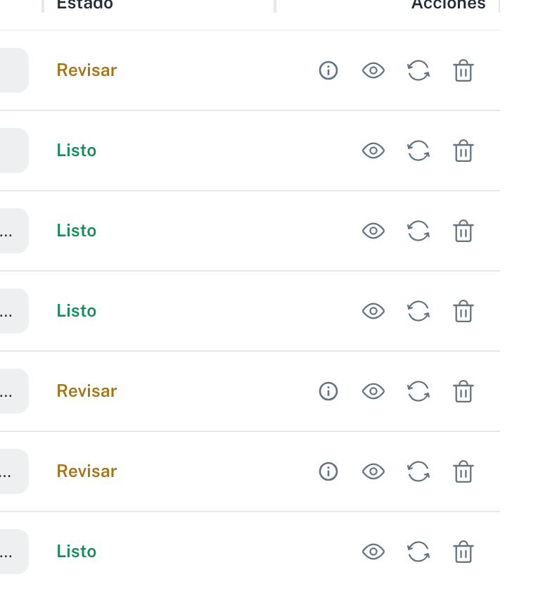557x591 pixels.
Task: Click the Estado column header
Action: (x=85, y=4)
